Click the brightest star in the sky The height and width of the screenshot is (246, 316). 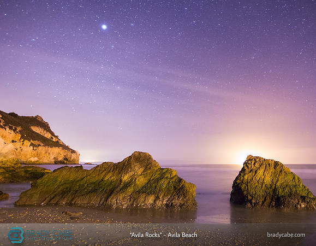pyautogui.click(x=104, y=27)
